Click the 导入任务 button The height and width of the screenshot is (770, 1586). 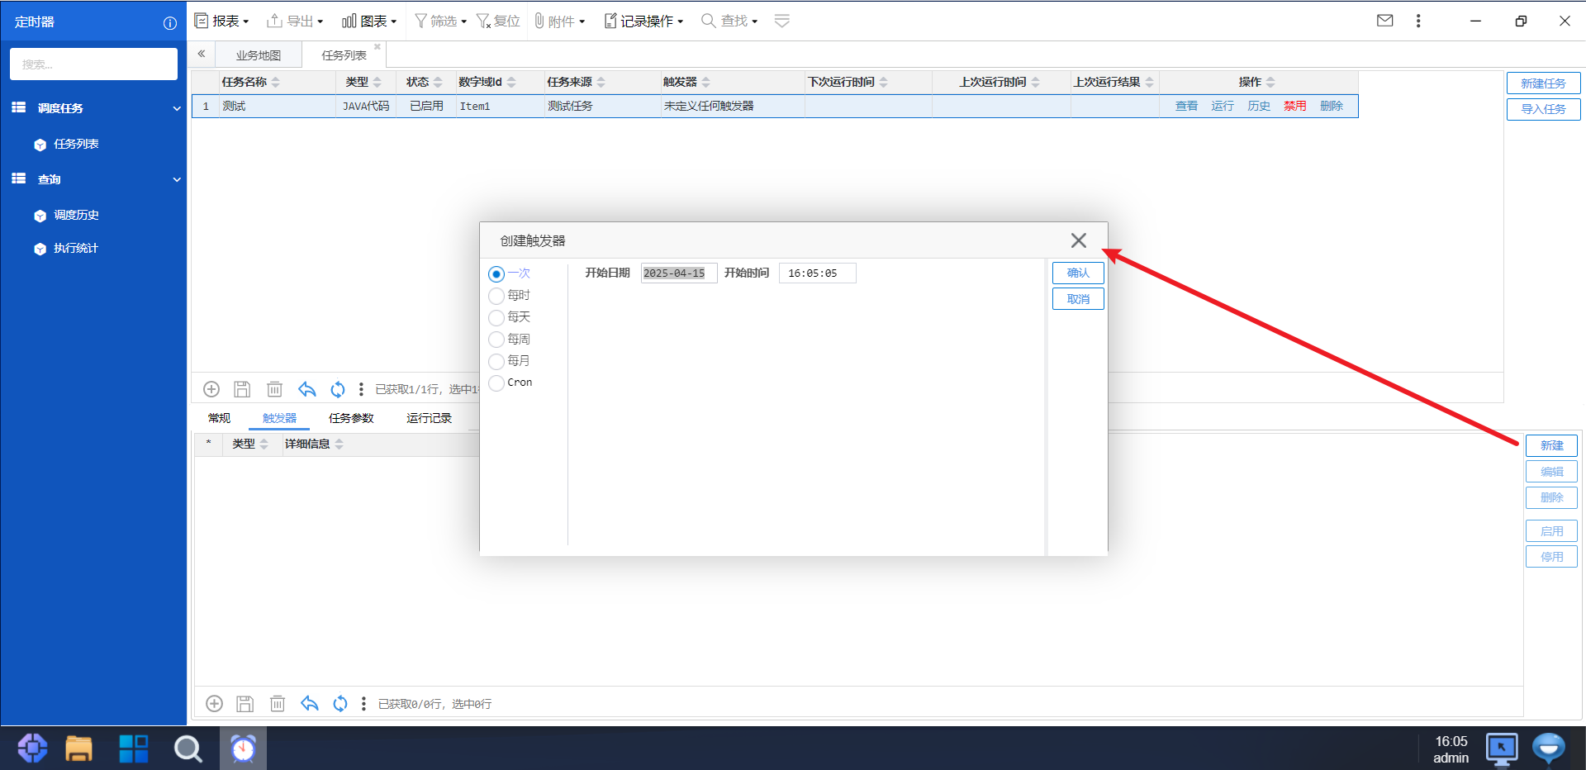(x=1543, y=109)
